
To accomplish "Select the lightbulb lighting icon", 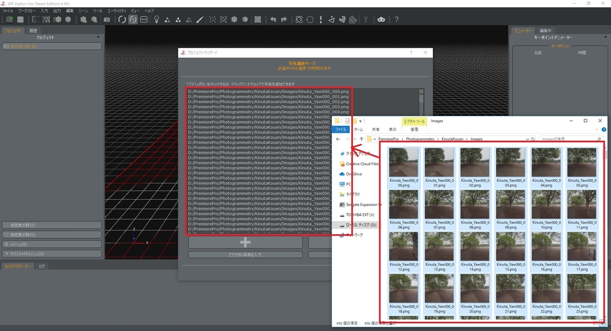I will (156, 19).
